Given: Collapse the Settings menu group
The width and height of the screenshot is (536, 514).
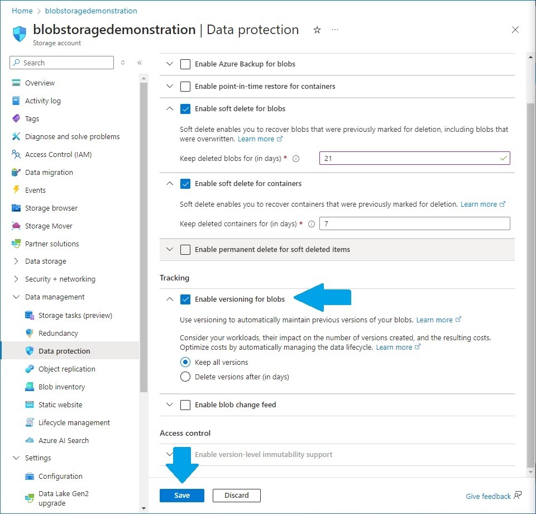Looking at the screenshot, I should click(16, 458).
